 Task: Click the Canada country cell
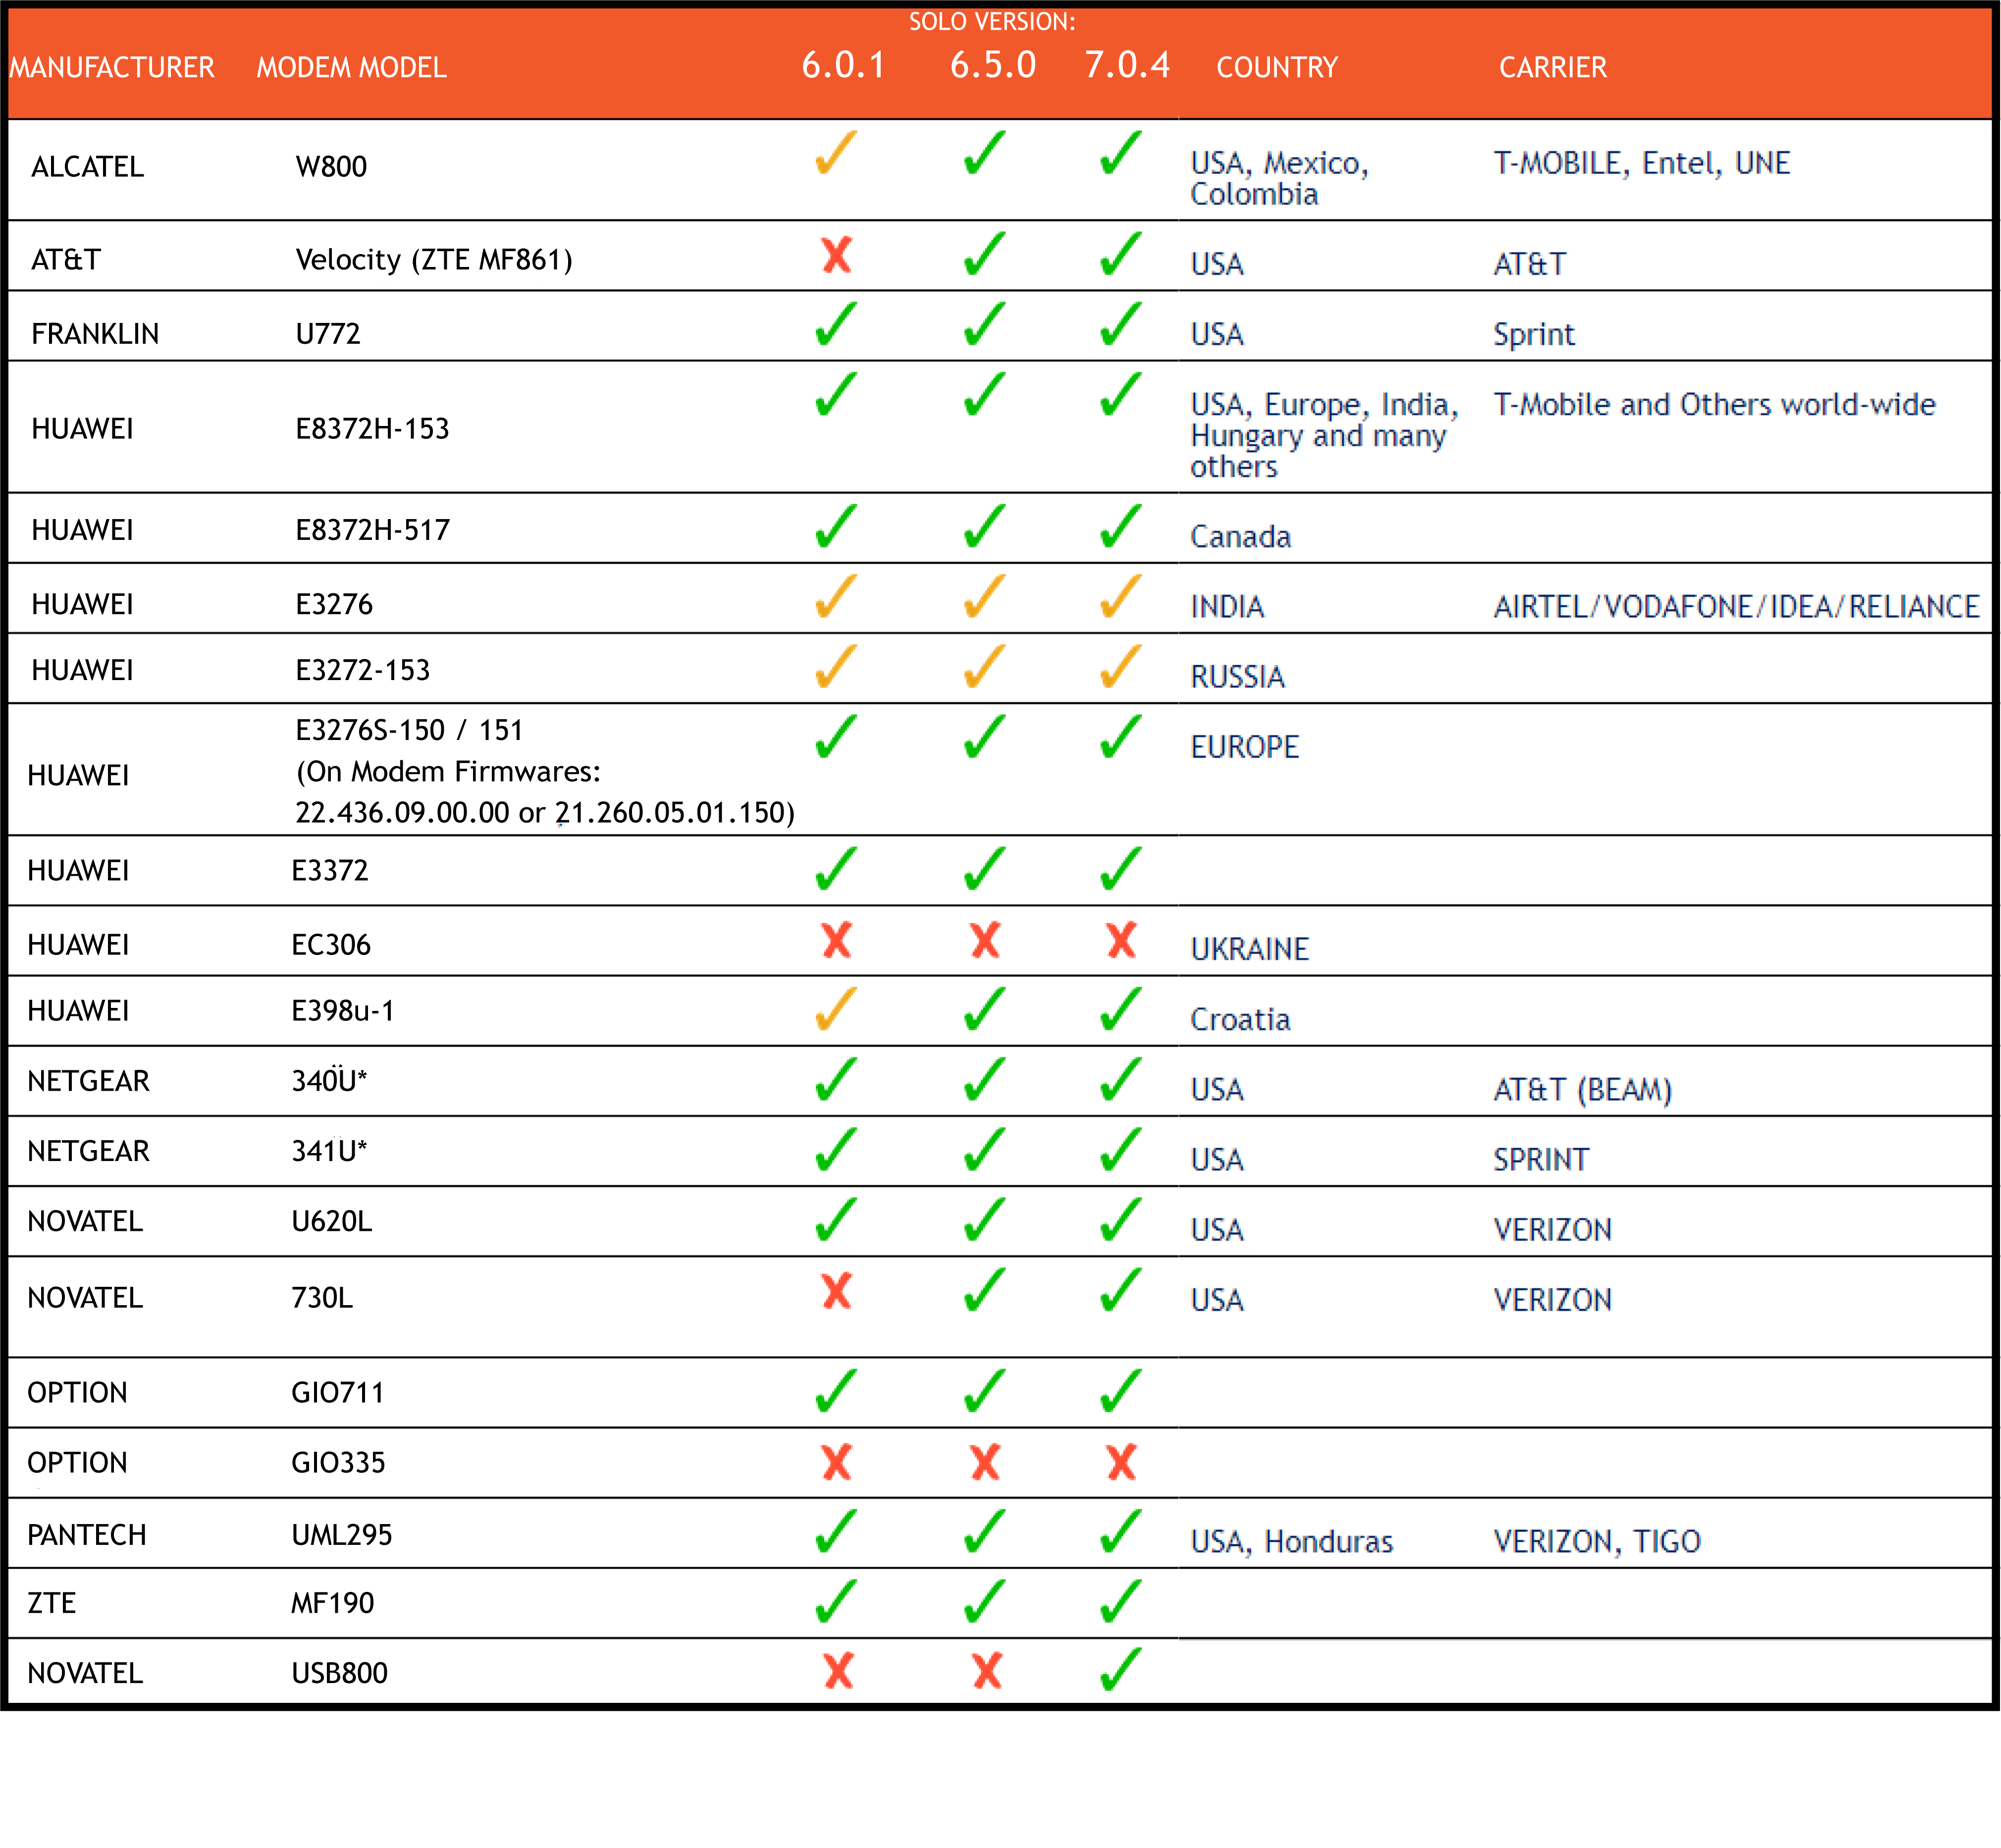pos(1240,537)
